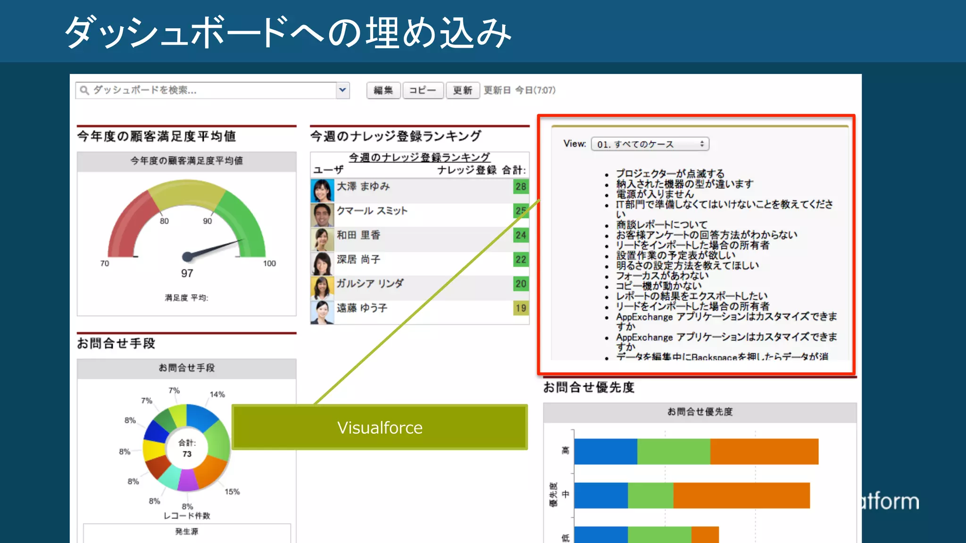Click 遠藤 ゆう子's profile photo
This screenshot has width=966, height=543.
click(322, 312)
